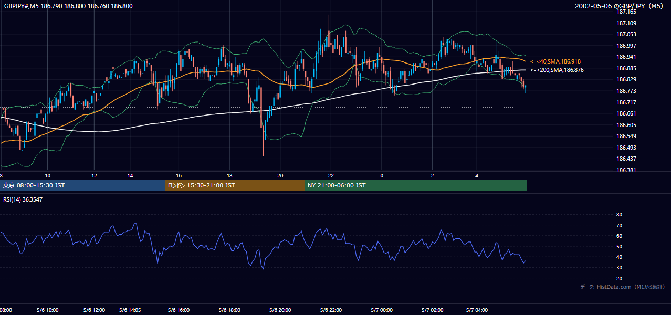Screen dimensions: 671x315
Task: Click price axis value 186.381
Action: (626, 170)
